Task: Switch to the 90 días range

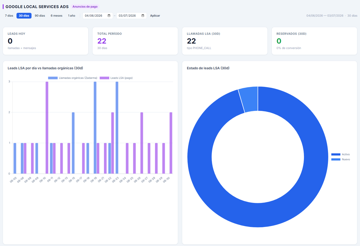Action: (x=40, y=16)
